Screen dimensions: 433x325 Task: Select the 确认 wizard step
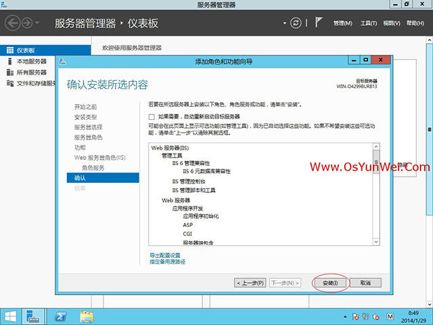tap(103, 177)
